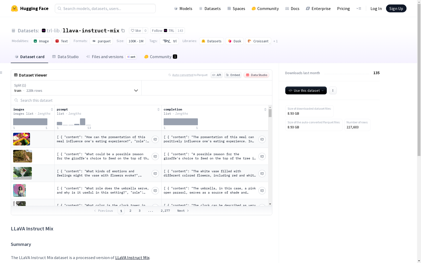
Task: Click the trl-lib organization avatar
Action: [44, 31]
